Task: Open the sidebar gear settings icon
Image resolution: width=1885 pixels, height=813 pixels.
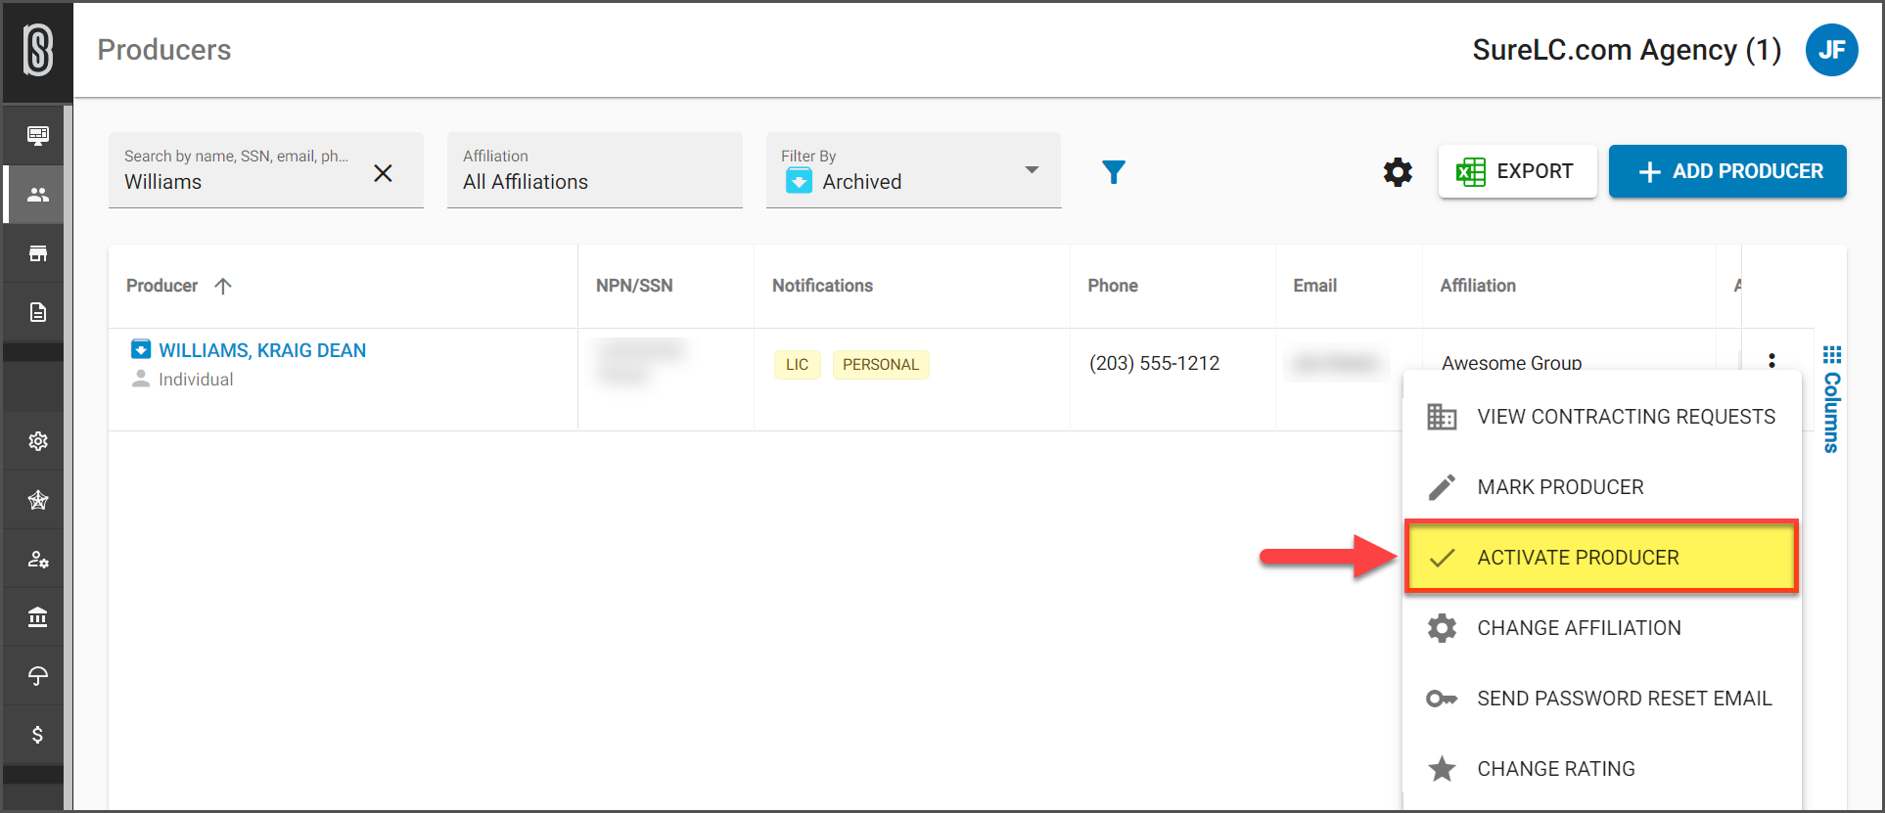Action: click(x=38, y=441)
